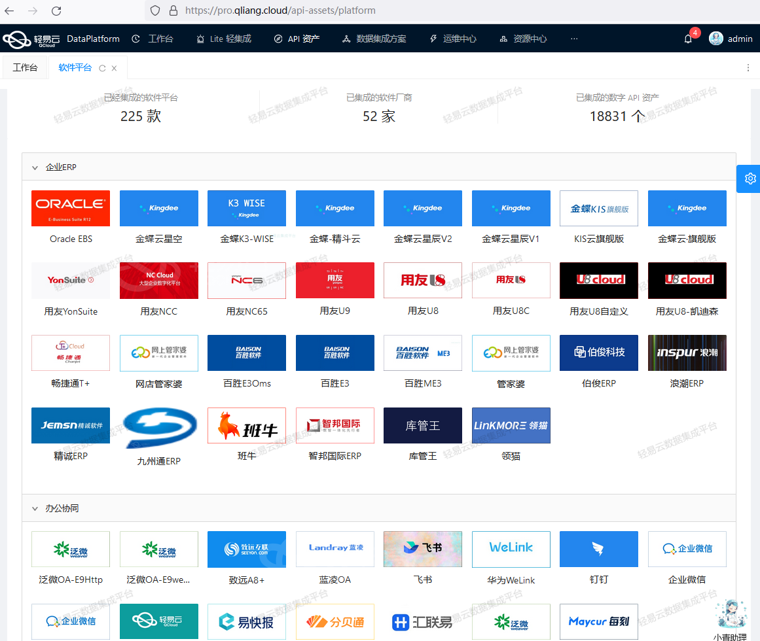Image resolution: width=760 pixels, height=641 pixels.
Task: Select the 易快报 tile
Action: (x=247, y=621)
